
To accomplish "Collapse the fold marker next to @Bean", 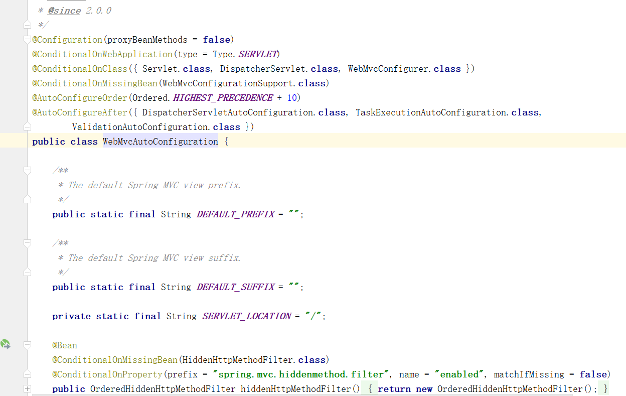I will click(27, 345).
